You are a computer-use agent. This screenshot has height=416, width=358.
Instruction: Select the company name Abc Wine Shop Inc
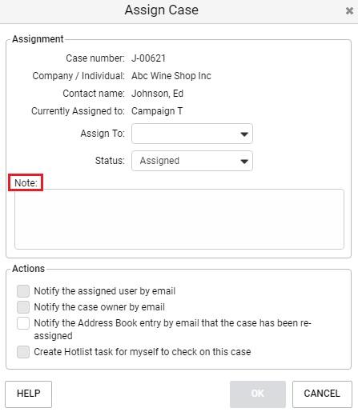[171, 76]
